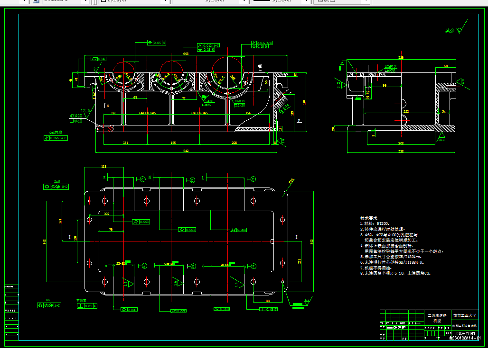Select the datum E circle symbol

(x=253, y=179)
